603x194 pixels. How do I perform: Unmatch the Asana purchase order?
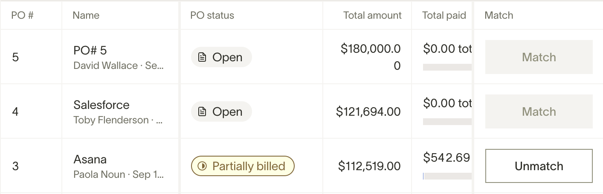tap(539, 166)
